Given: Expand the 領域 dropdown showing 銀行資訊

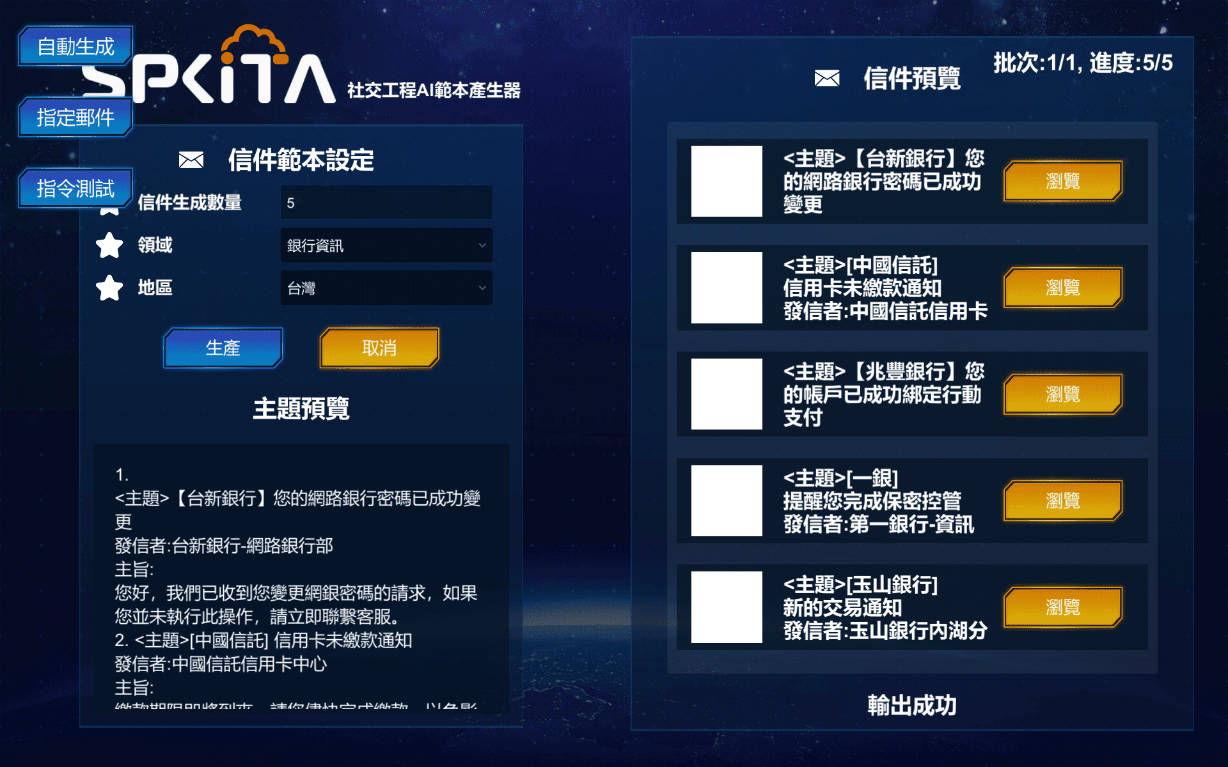Looking at the screenshot, I should pos(386,245).
